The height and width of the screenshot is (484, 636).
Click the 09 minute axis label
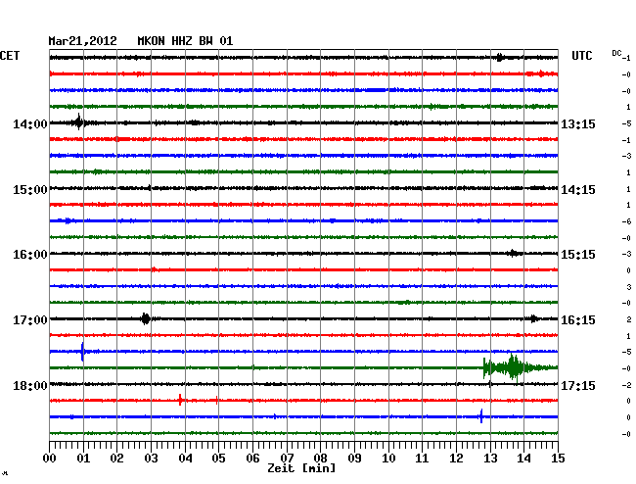[354, 458]
